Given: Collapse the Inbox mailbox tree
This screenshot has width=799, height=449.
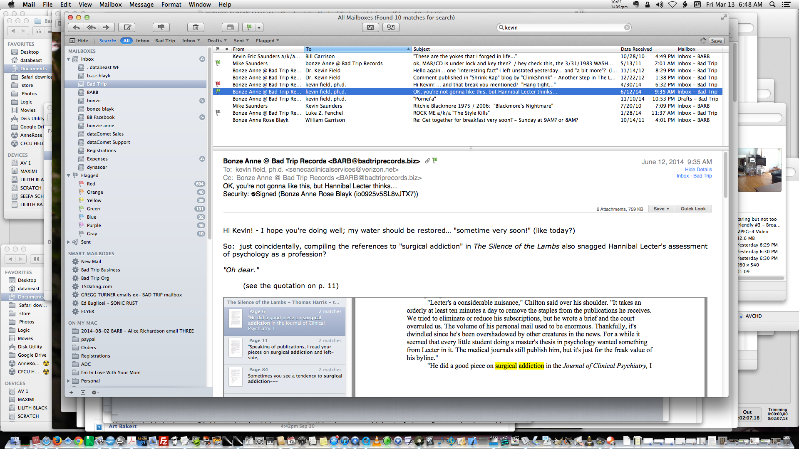Looking at the screenshot, I should pyautogui.click(x=69, y=59).
